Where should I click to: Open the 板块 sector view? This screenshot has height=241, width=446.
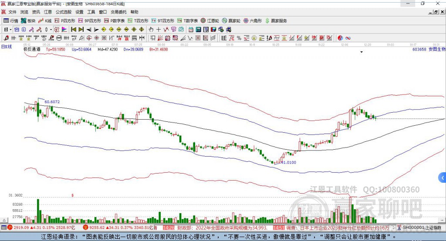click(x=28, y=21)
